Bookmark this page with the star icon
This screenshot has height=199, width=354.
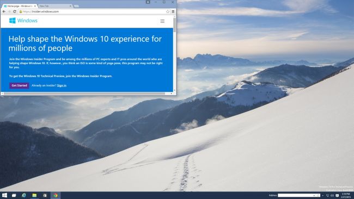(168, 11)
